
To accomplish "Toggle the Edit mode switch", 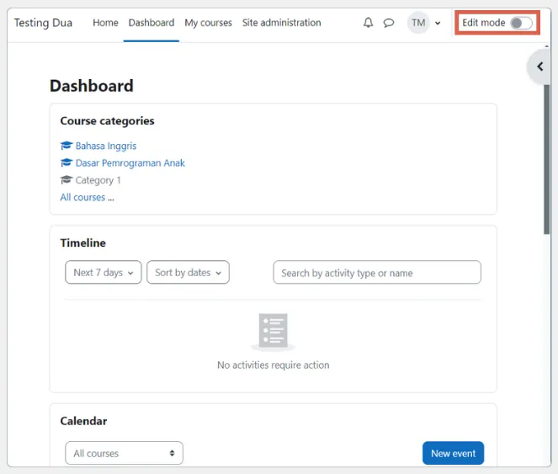I will pyautogui.click(x=521, y=23).
